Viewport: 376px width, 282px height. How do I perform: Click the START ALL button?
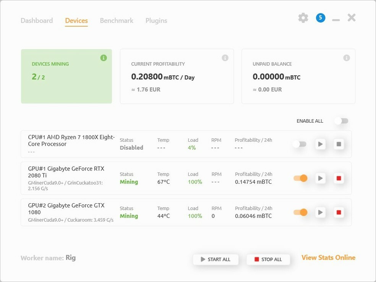(x=216, y=259)
